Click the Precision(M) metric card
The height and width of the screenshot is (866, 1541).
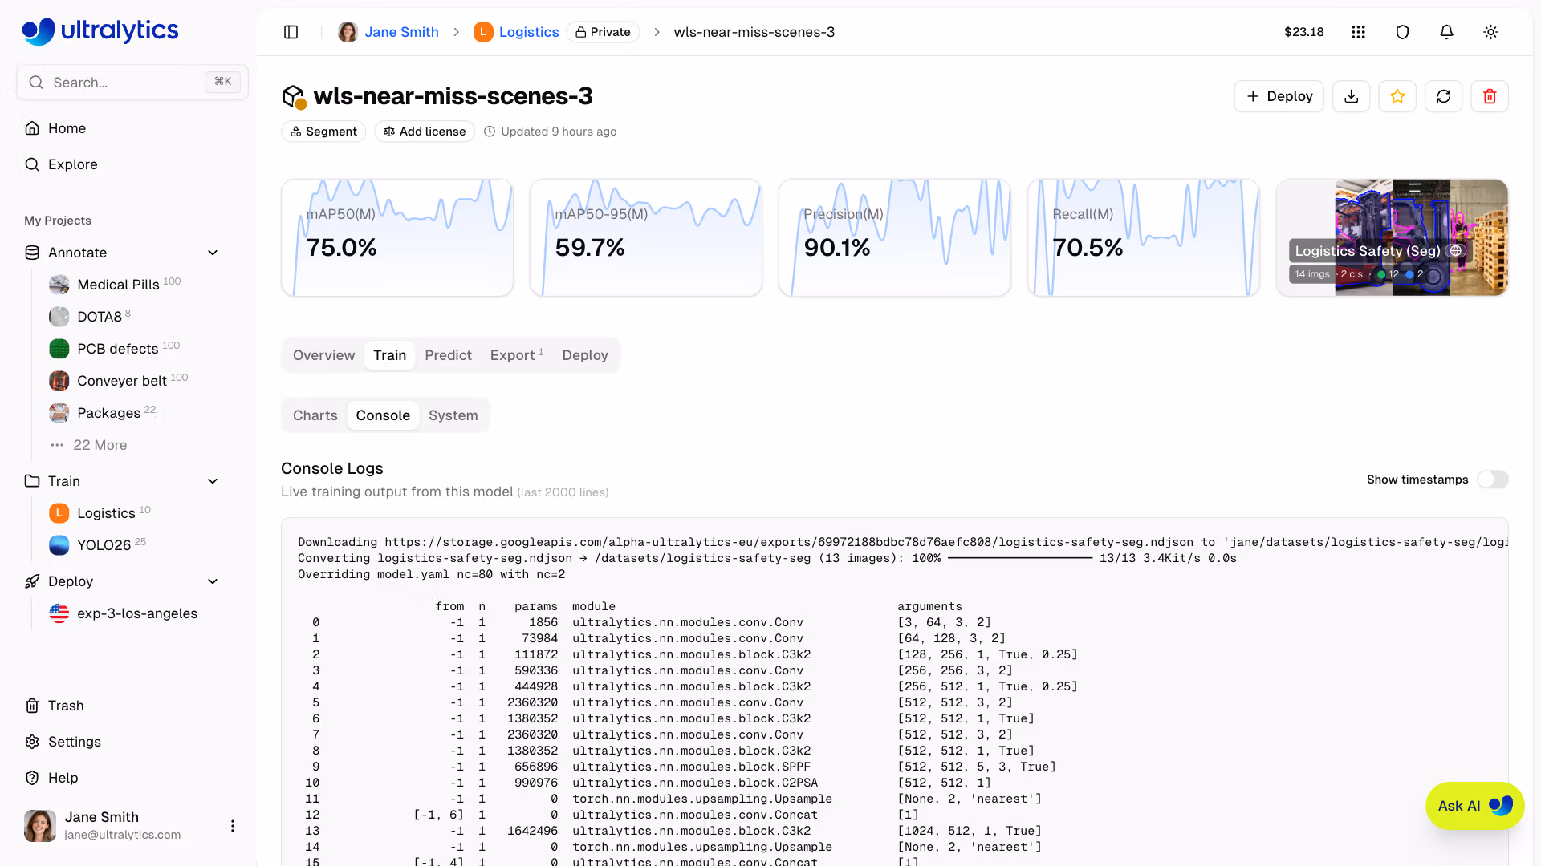895,237
